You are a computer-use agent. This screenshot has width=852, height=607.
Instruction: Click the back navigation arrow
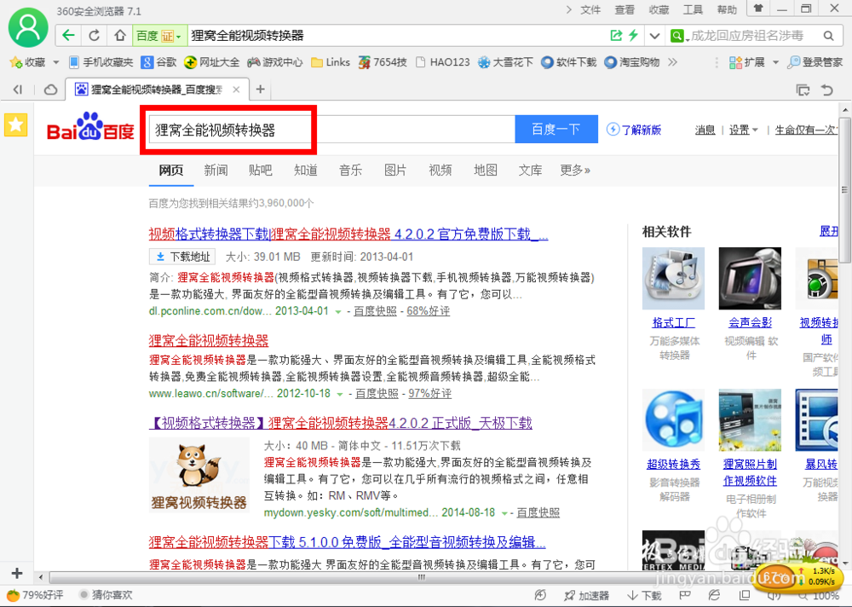68,36
